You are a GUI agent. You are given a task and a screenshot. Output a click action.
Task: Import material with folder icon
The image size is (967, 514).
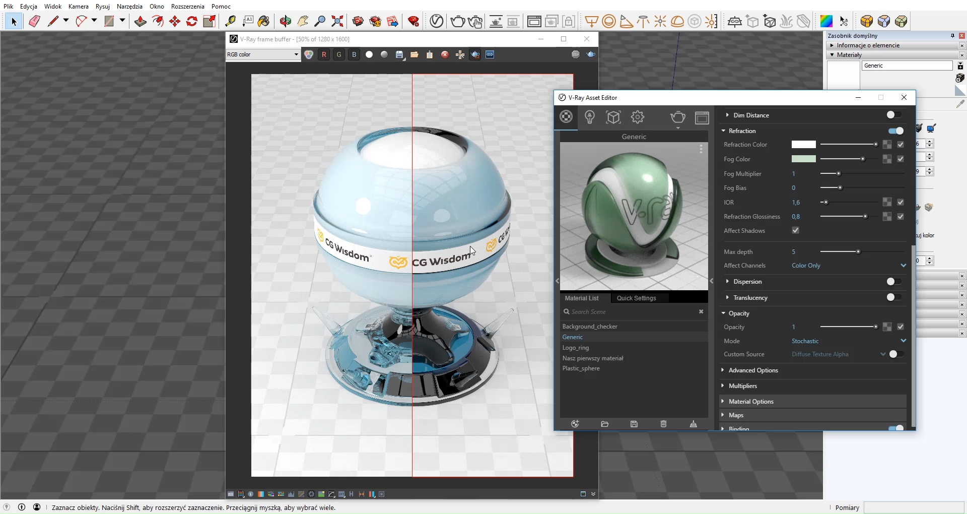pyautogui.click(x=605, y=424)
